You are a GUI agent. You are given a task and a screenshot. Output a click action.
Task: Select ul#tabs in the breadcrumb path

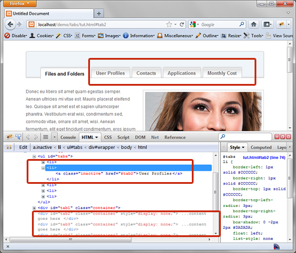pos(75,147)
